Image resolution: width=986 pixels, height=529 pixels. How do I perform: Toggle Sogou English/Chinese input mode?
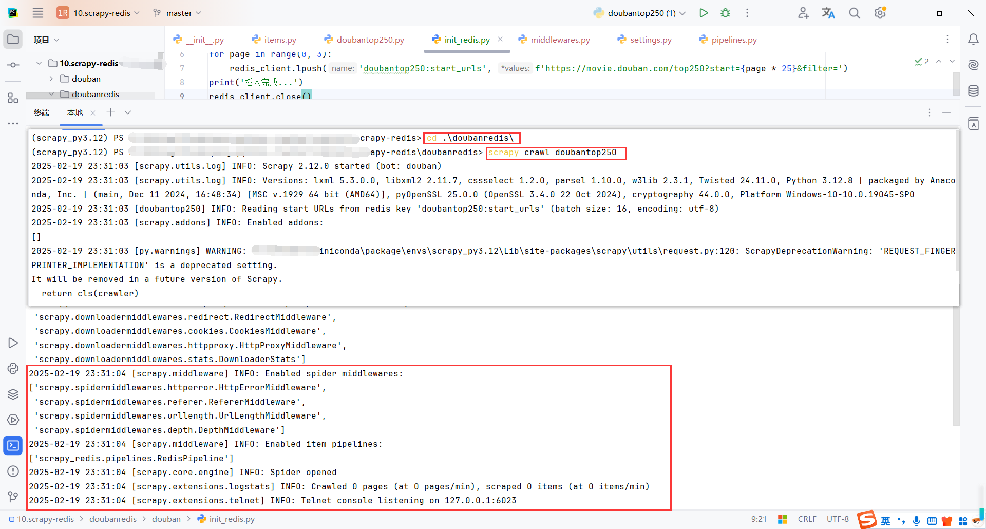tap(885, 521)
